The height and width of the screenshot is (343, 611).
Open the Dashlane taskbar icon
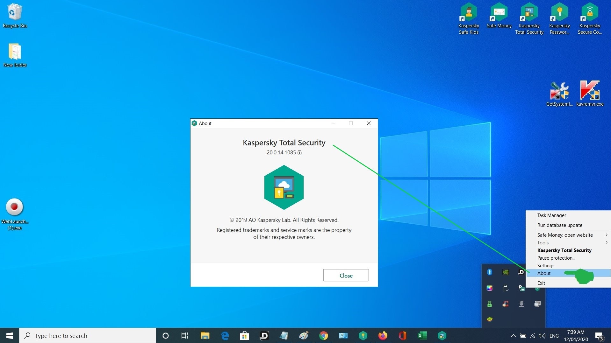click(x=264, y=336)
